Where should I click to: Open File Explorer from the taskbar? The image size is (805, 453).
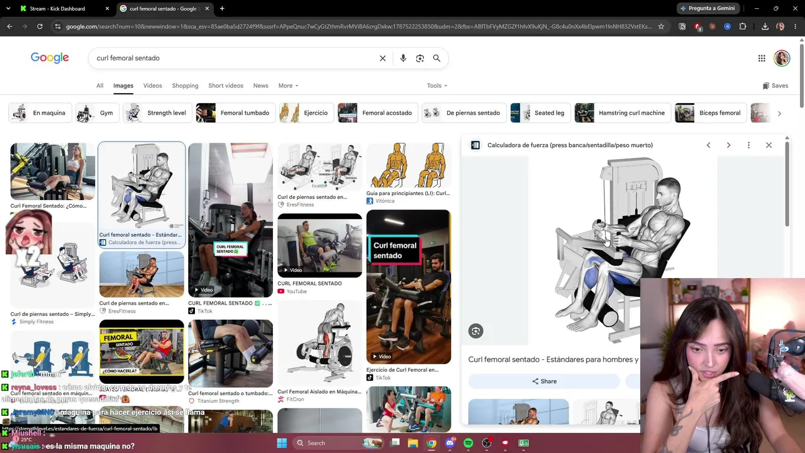tap(413, 443)
